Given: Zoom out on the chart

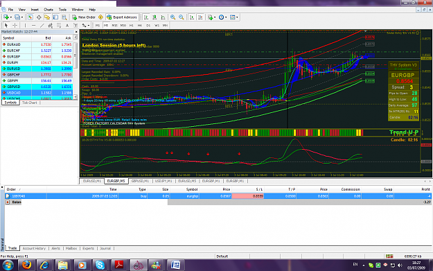Looking at the screenshot, I should 182,17.
